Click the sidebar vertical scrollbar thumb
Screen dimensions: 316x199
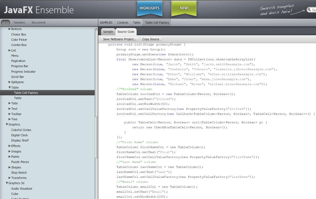pos(96,138)
